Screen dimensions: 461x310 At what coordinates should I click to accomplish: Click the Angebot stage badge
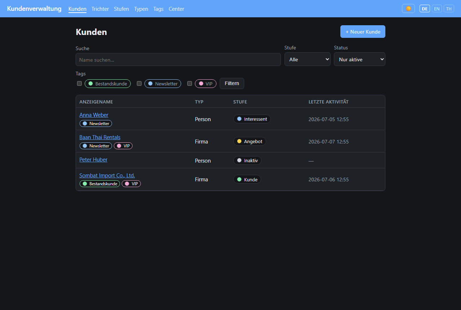click(250, 141)
